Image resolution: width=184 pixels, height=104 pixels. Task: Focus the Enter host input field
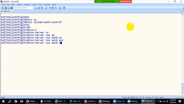[x=23, y=8]
